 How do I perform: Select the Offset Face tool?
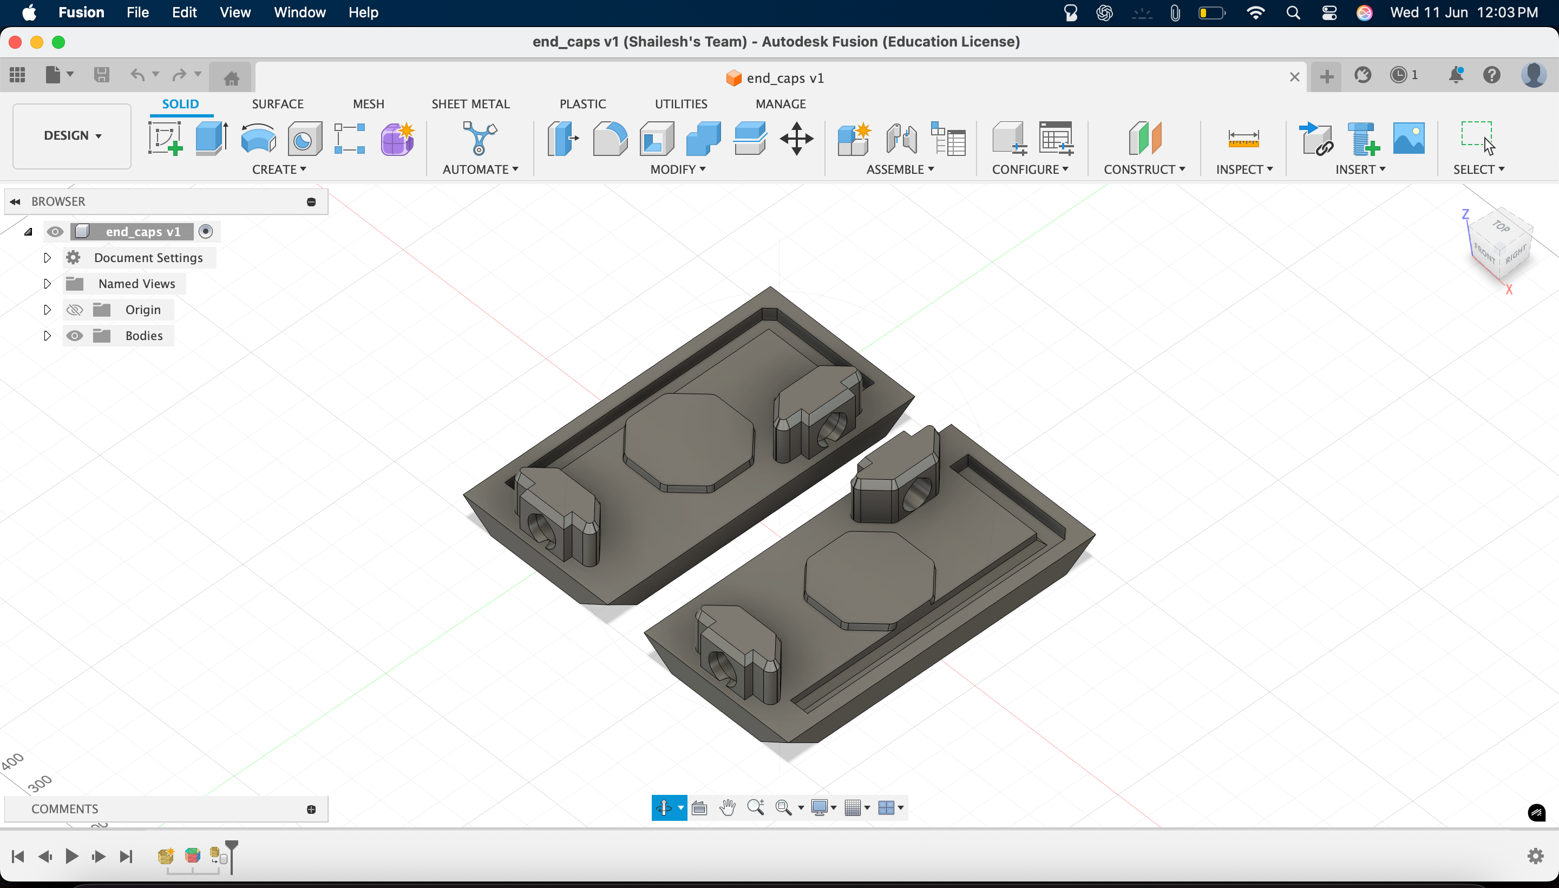pyautogui.click(x=750, y=138)
